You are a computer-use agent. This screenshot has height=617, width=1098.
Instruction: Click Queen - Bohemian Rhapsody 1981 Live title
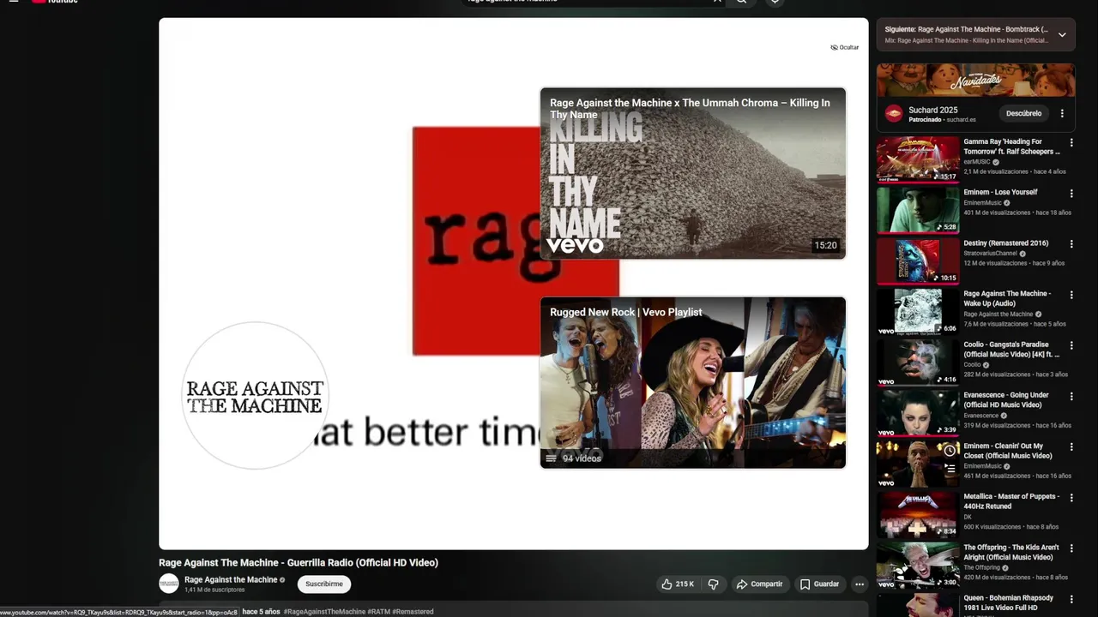pyautogui.click(x=1008, y=602)
